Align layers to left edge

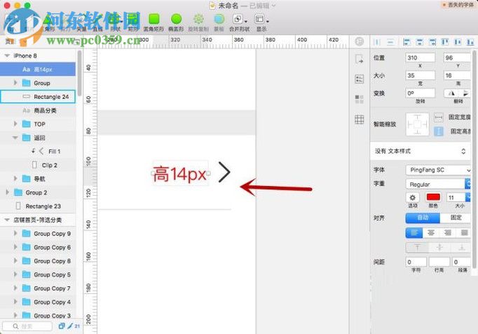pyautogui.click(x=407, y=42)
